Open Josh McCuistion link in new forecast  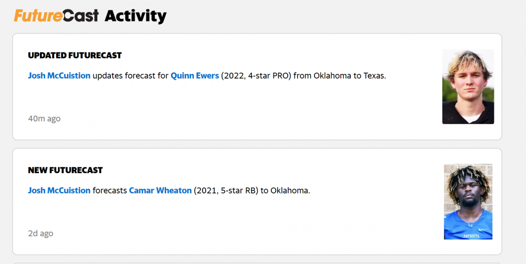[59, 191]
